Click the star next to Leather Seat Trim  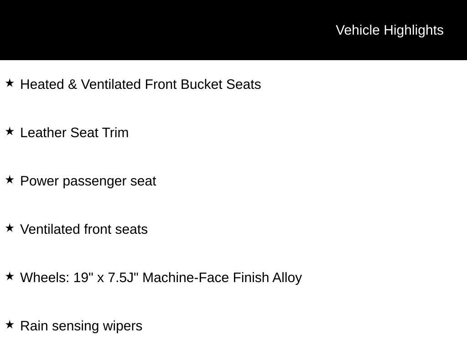(x=10, y=132)
